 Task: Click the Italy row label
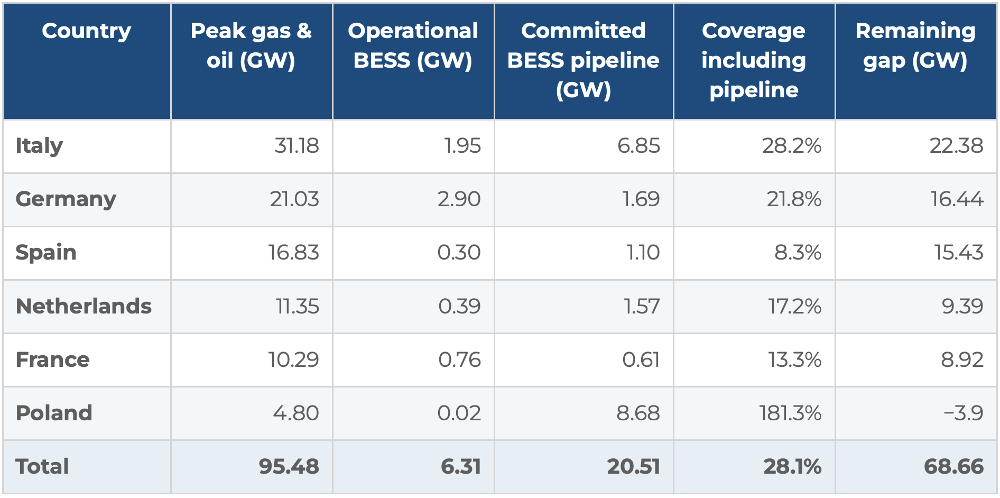(39, 146)
